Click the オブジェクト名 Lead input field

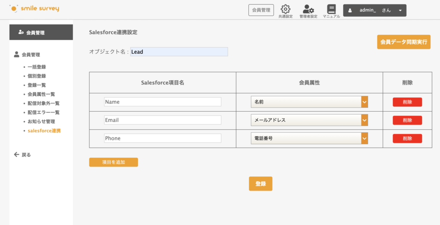coord(179,52)
